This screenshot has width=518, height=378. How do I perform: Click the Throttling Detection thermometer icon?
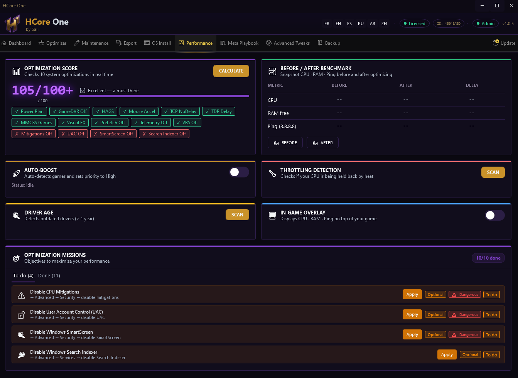tap(272, 173)
